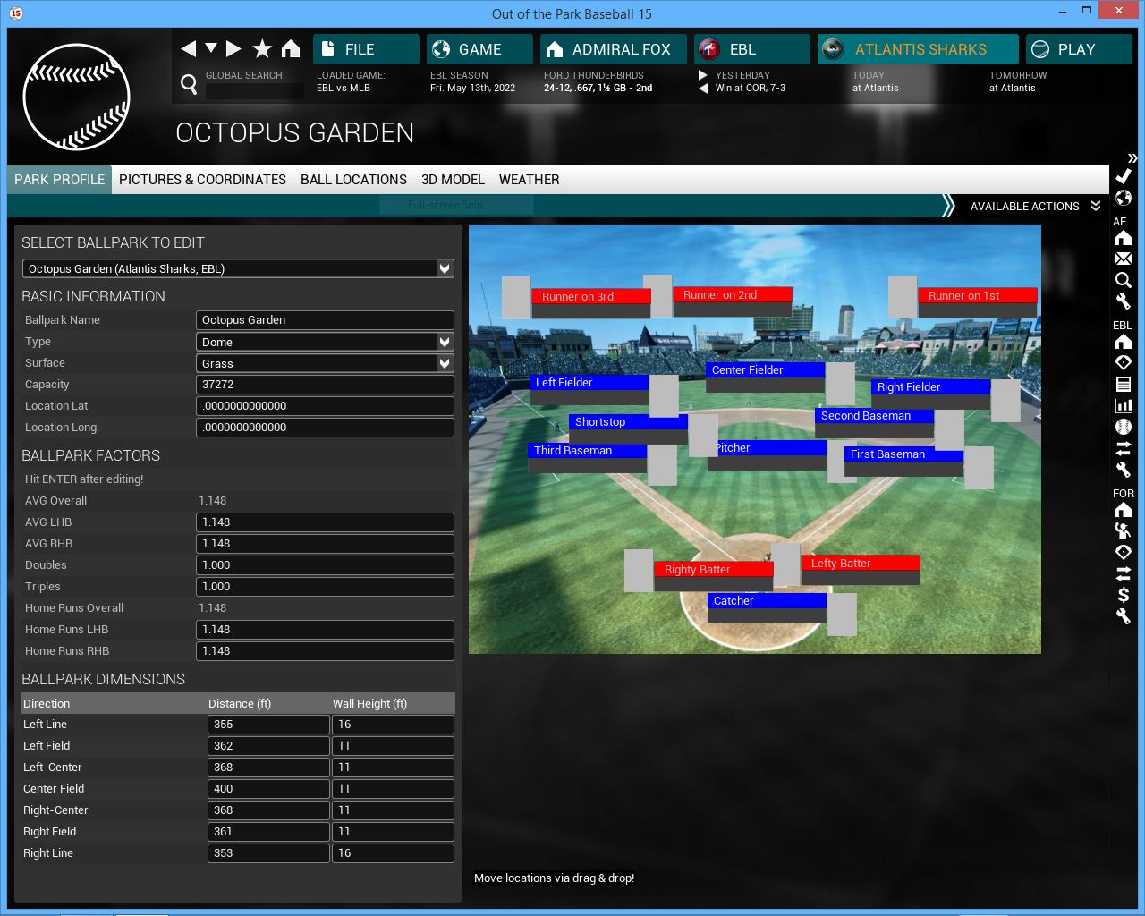
Task: Click the globe icon in right sidebar
Action: (1124, 198)
